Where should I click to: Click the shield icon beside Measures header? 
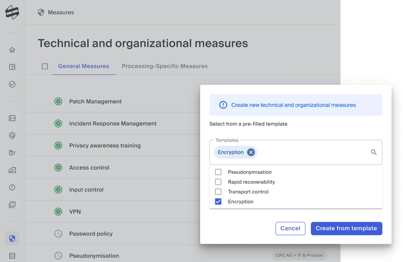41,12
